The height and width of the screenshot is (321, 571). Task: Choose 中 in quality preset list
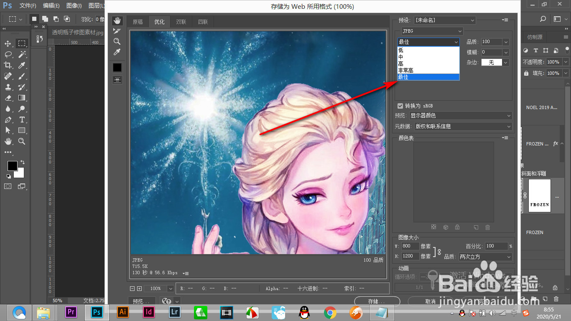click(x=428, y=57)
